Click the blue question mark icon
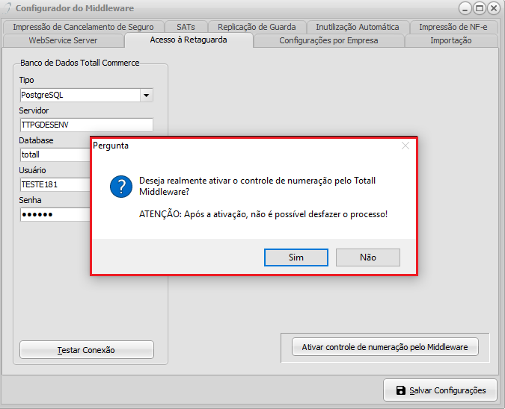Screen dimensions: 505x409 (x=120, y=187)
